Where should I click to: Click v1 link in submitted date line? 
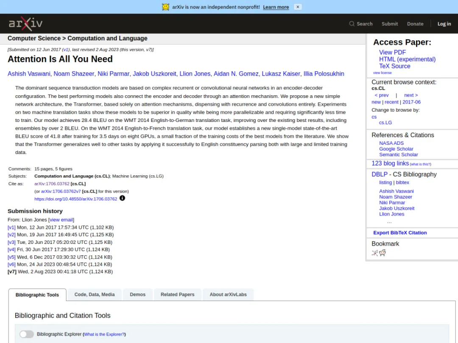coord(66,50)
